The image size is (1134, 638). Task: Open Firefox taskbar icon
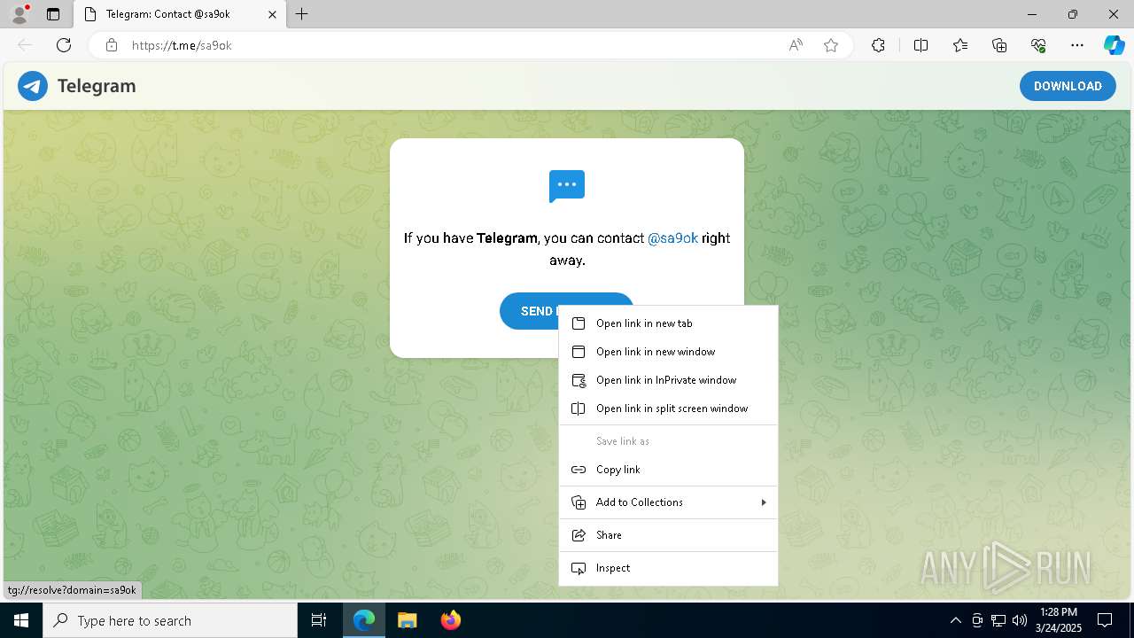450,620
